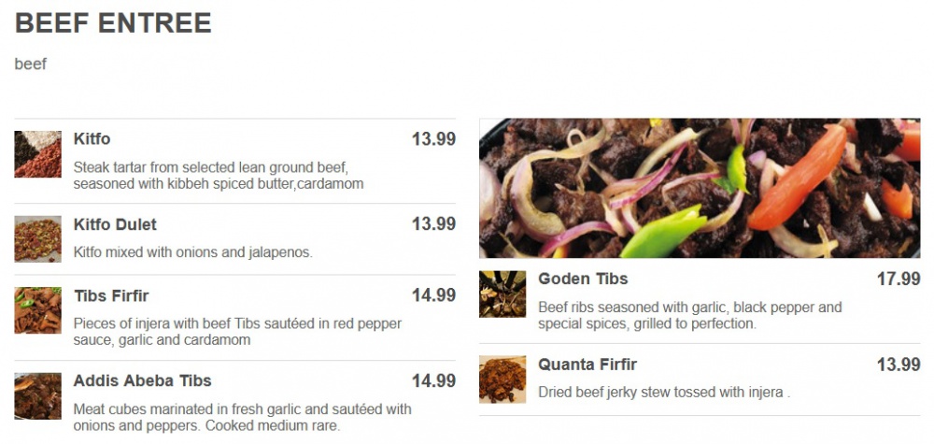Open the Quanta Firfir item title
Image resolution: width=934 pixels, height=444 pixels.
(x=587, y=364)
